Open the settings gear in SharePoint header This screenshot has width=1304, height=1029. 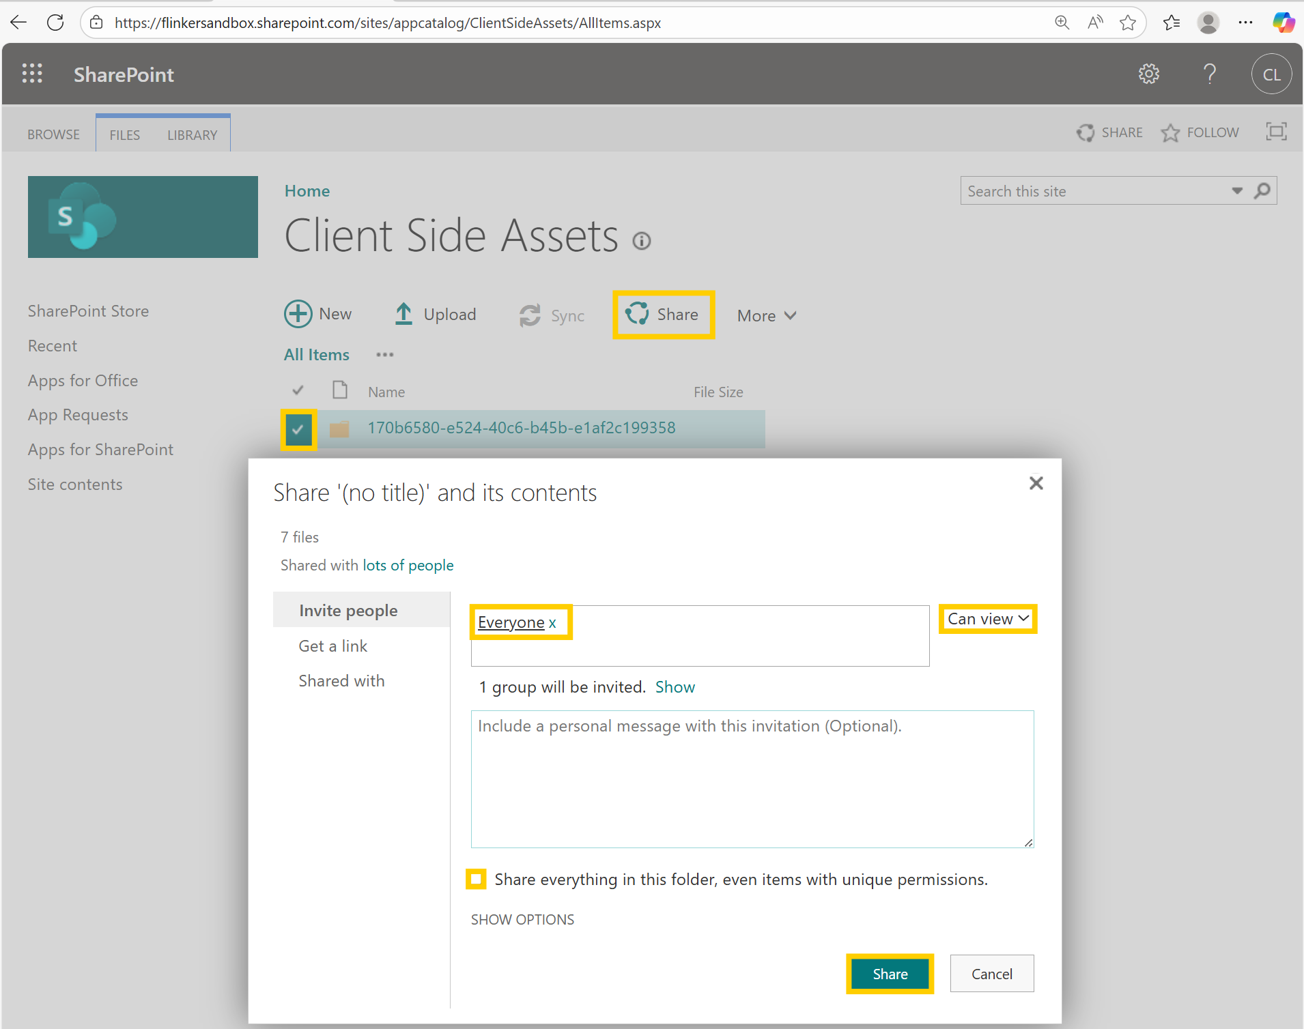point(1148,74)
